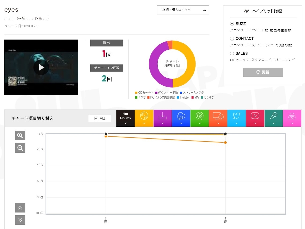
Task: Toggle the orange PC CD lookup icon
Action: pyautogui.click(x=218, y=118)
